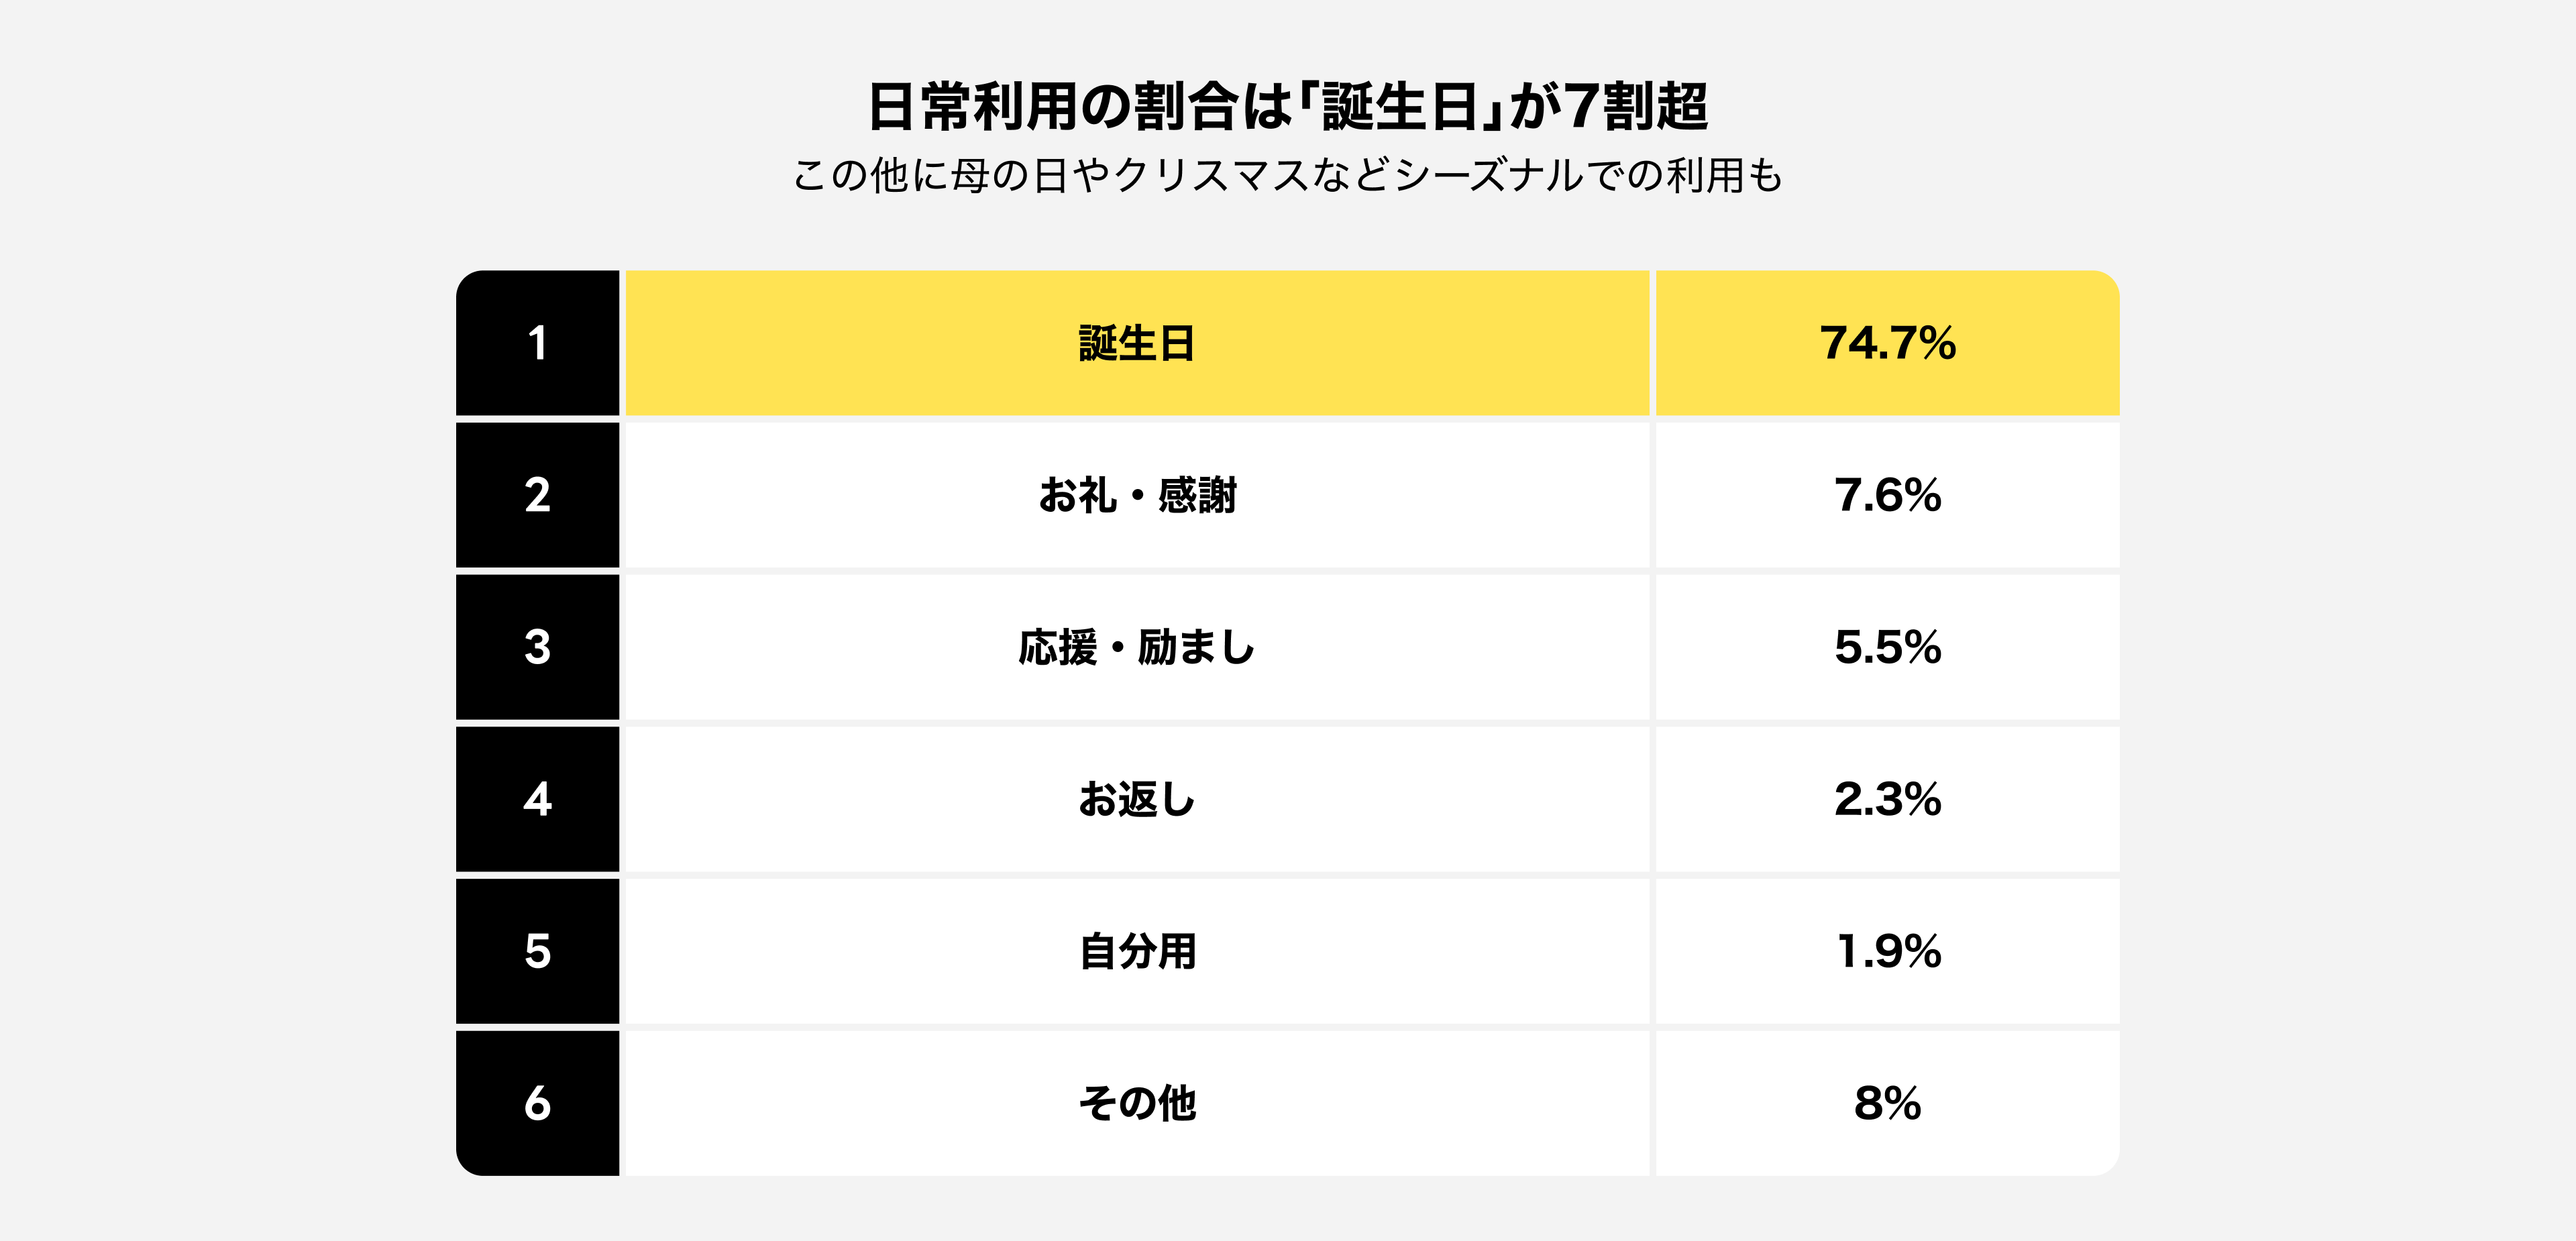Select rank number 4 cell

(538, 799)
